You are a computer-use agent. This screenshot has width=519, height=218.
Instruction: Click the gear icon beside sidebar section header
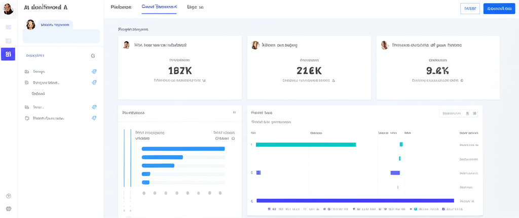click(93, 56)
